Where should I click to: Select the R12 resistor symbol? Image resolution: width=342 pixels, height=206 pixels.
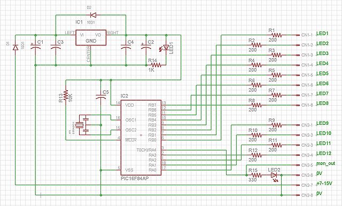point(256,155)
